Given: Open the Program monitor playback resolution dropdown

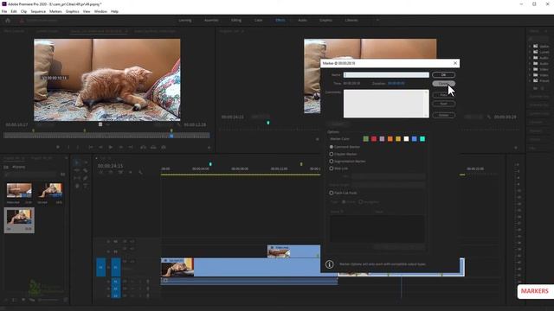Looking at the screenshot, I should tap(473, 117).
